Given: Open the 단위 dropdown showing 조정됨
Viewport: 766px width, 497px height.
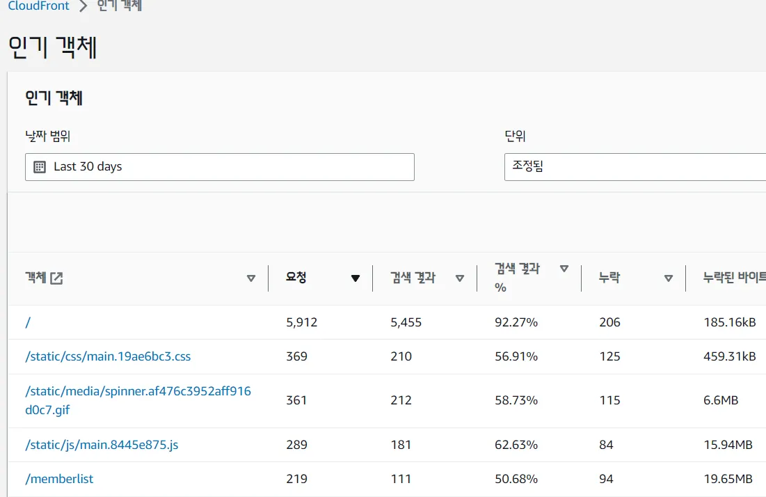Looking at the screenshot, I should (x=635, y=167).
